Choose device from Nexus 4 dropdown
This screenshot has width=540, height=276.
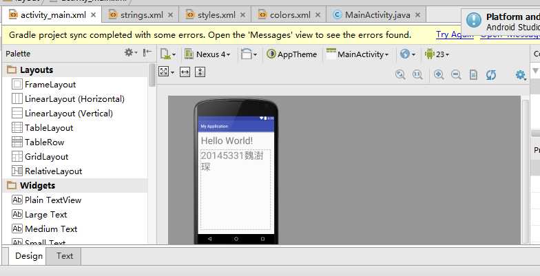(208, 54)
